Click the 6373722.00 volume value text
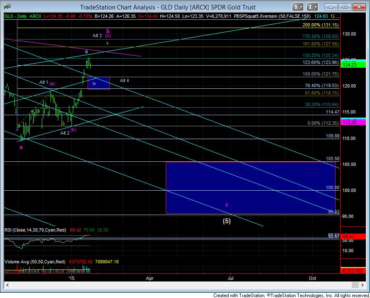This screenshot has width=370, height=298. [81, 262]
